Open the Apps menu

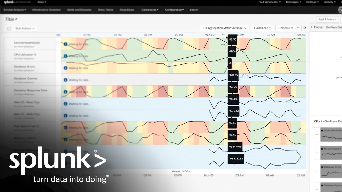point(42,2)
